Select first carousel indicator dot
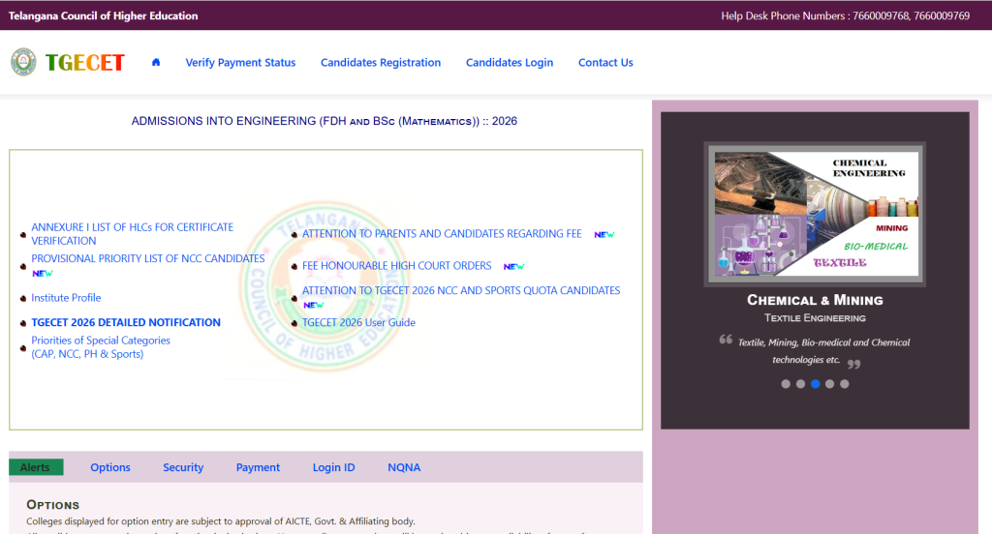Image resolution: width=992 pixels, height=534 pixels. click(786, 384)
